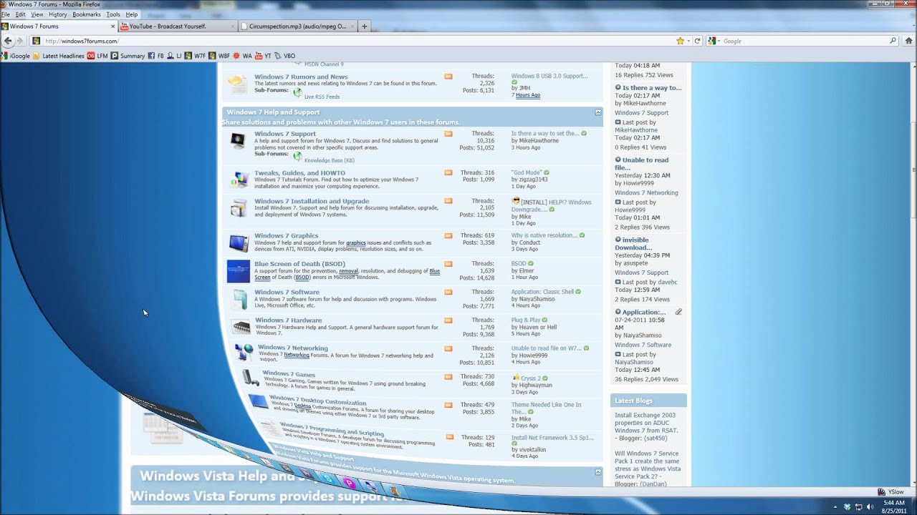Open Blue Screen of Death (BSOD) forum
This screenshot has width=917, height=515.
click(299, 264)
